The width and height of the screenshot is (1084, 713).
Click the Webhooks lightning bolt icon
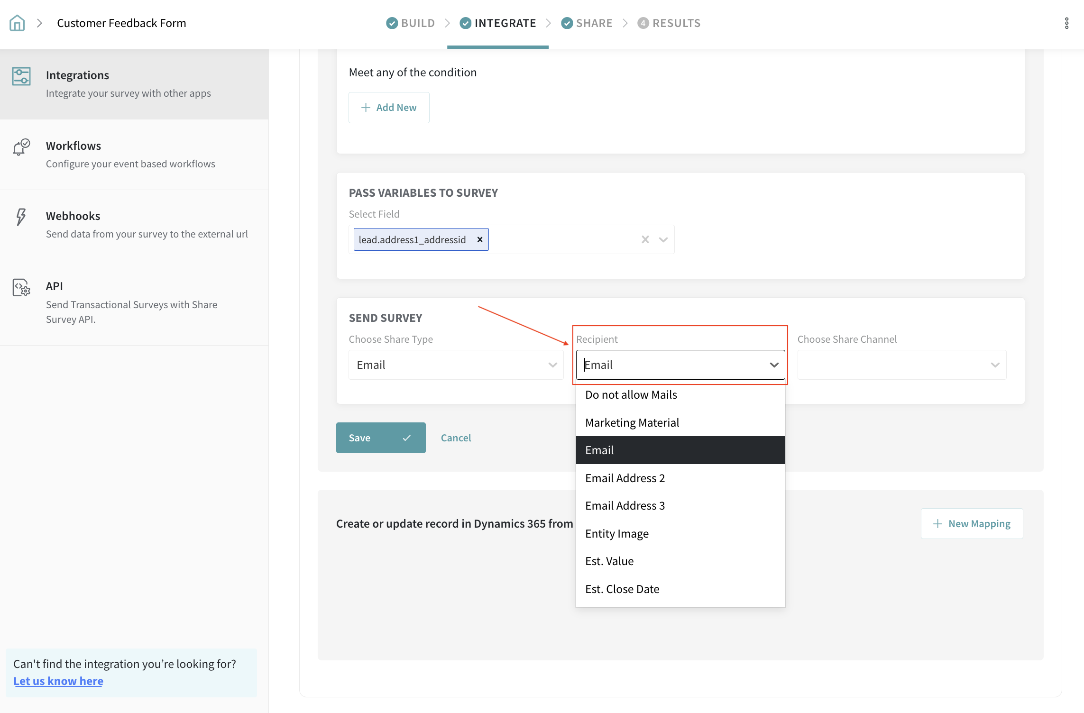21,217
